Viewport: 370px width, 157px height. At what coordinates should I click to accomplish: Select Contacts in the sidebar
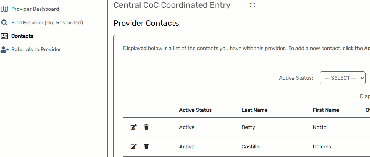[x=22, y=36]
